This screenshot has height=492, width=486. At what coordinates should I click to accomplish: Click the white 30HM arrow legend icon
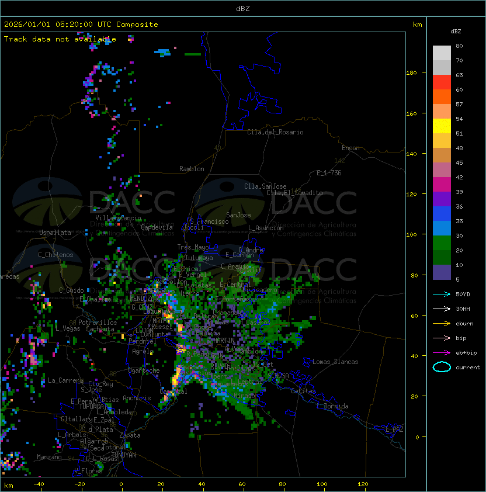pos(442,309)
